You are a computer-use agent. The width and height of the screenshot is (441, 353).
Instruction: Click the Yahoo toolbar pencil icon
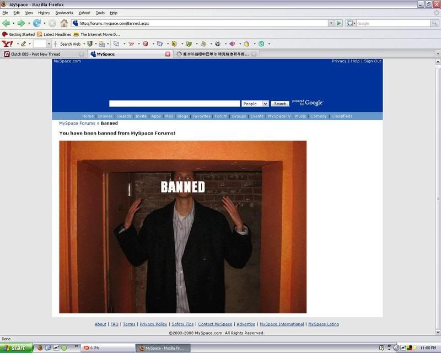click(23, 44)
